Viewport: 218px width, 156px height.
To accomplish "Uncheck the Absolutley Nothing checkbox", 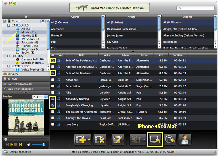I will click(53, 99).
